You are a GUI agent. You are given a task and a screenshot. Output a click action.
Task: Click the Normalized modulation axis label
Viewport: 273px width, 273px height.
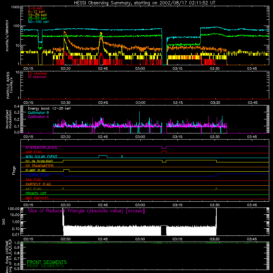click(8, 119)
